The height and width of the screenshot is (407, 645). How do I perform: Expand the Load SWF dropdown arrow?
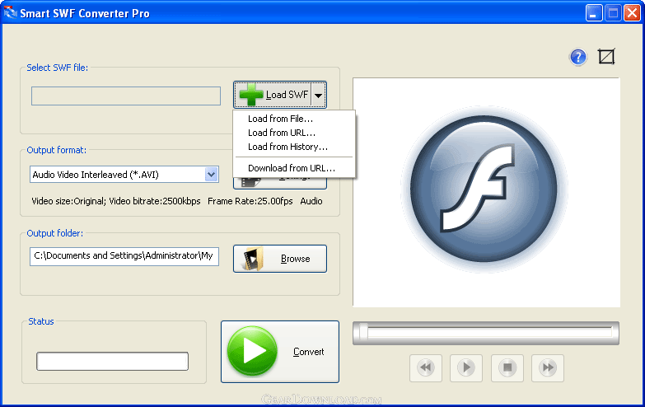click(318, 96)
